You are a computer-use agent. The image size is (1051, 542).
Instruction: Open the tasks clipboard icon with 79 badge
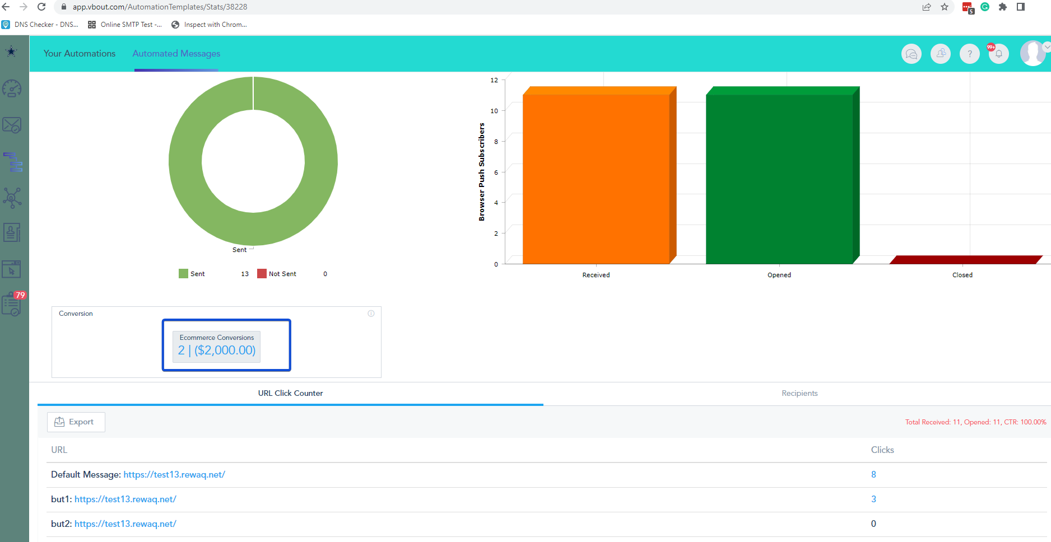[12, 304]
